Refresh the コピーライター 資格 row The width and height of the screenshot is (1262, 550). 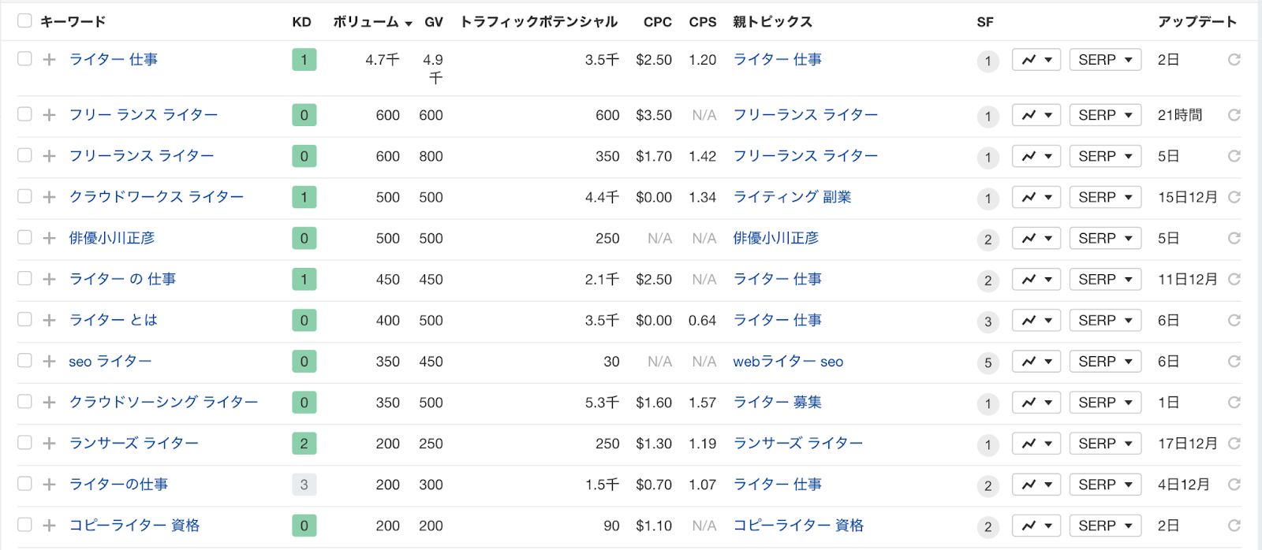[x=1234, y=526]
